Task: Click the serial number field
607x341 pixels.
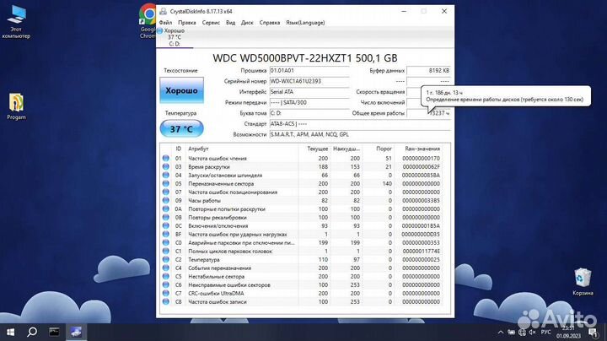Action: [x=309, y=81]
